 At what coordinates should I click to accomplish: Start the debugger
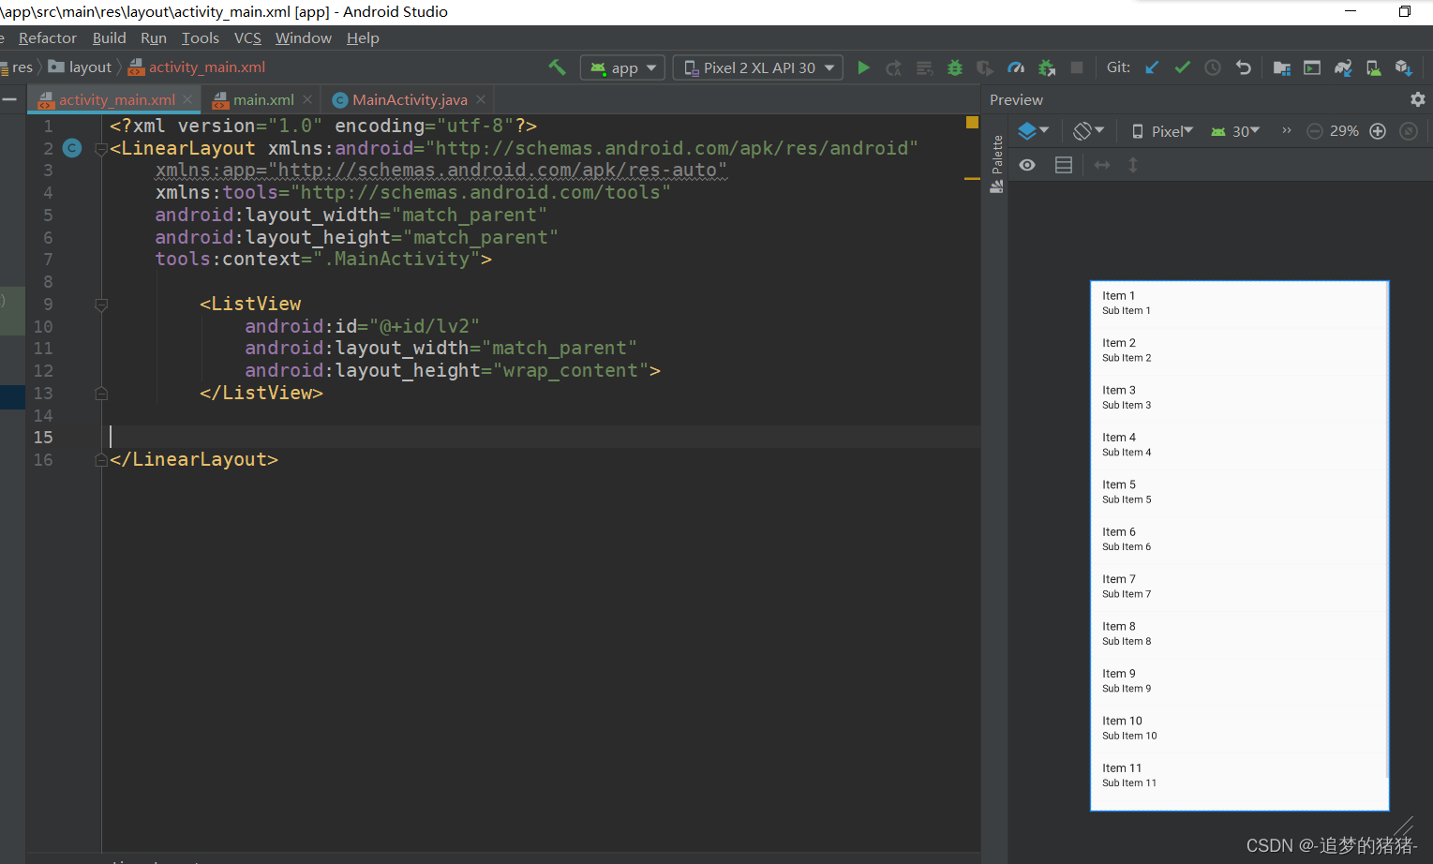tap(954, 67)
